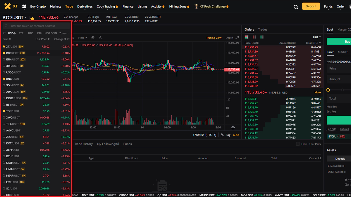Select the HOT COIN pairs tab
Screen dimensions: 351x197
(x=51, y=33)
